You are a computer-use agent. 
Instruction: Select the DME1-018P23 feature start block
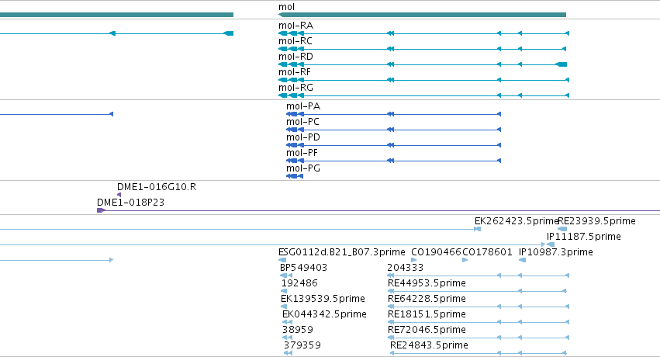(101, 210)
